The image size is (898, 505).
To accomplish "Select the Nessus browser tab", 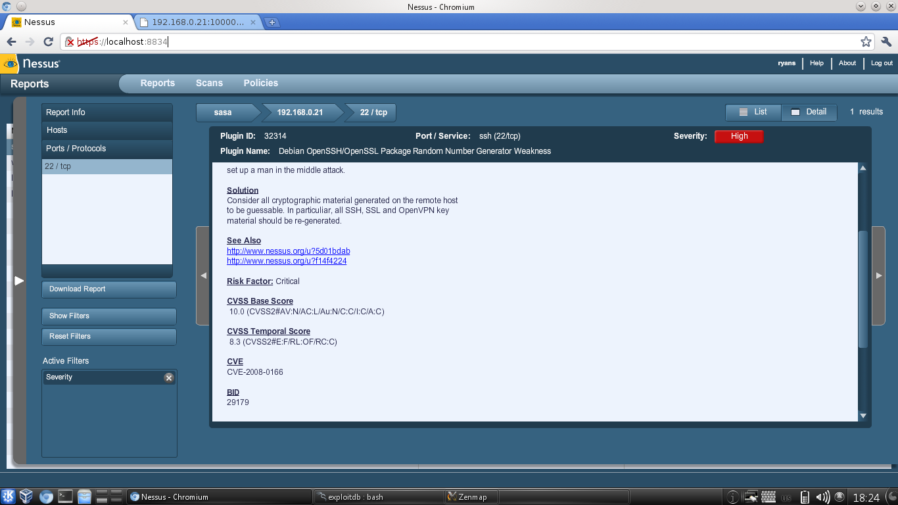I will (68, 22).
